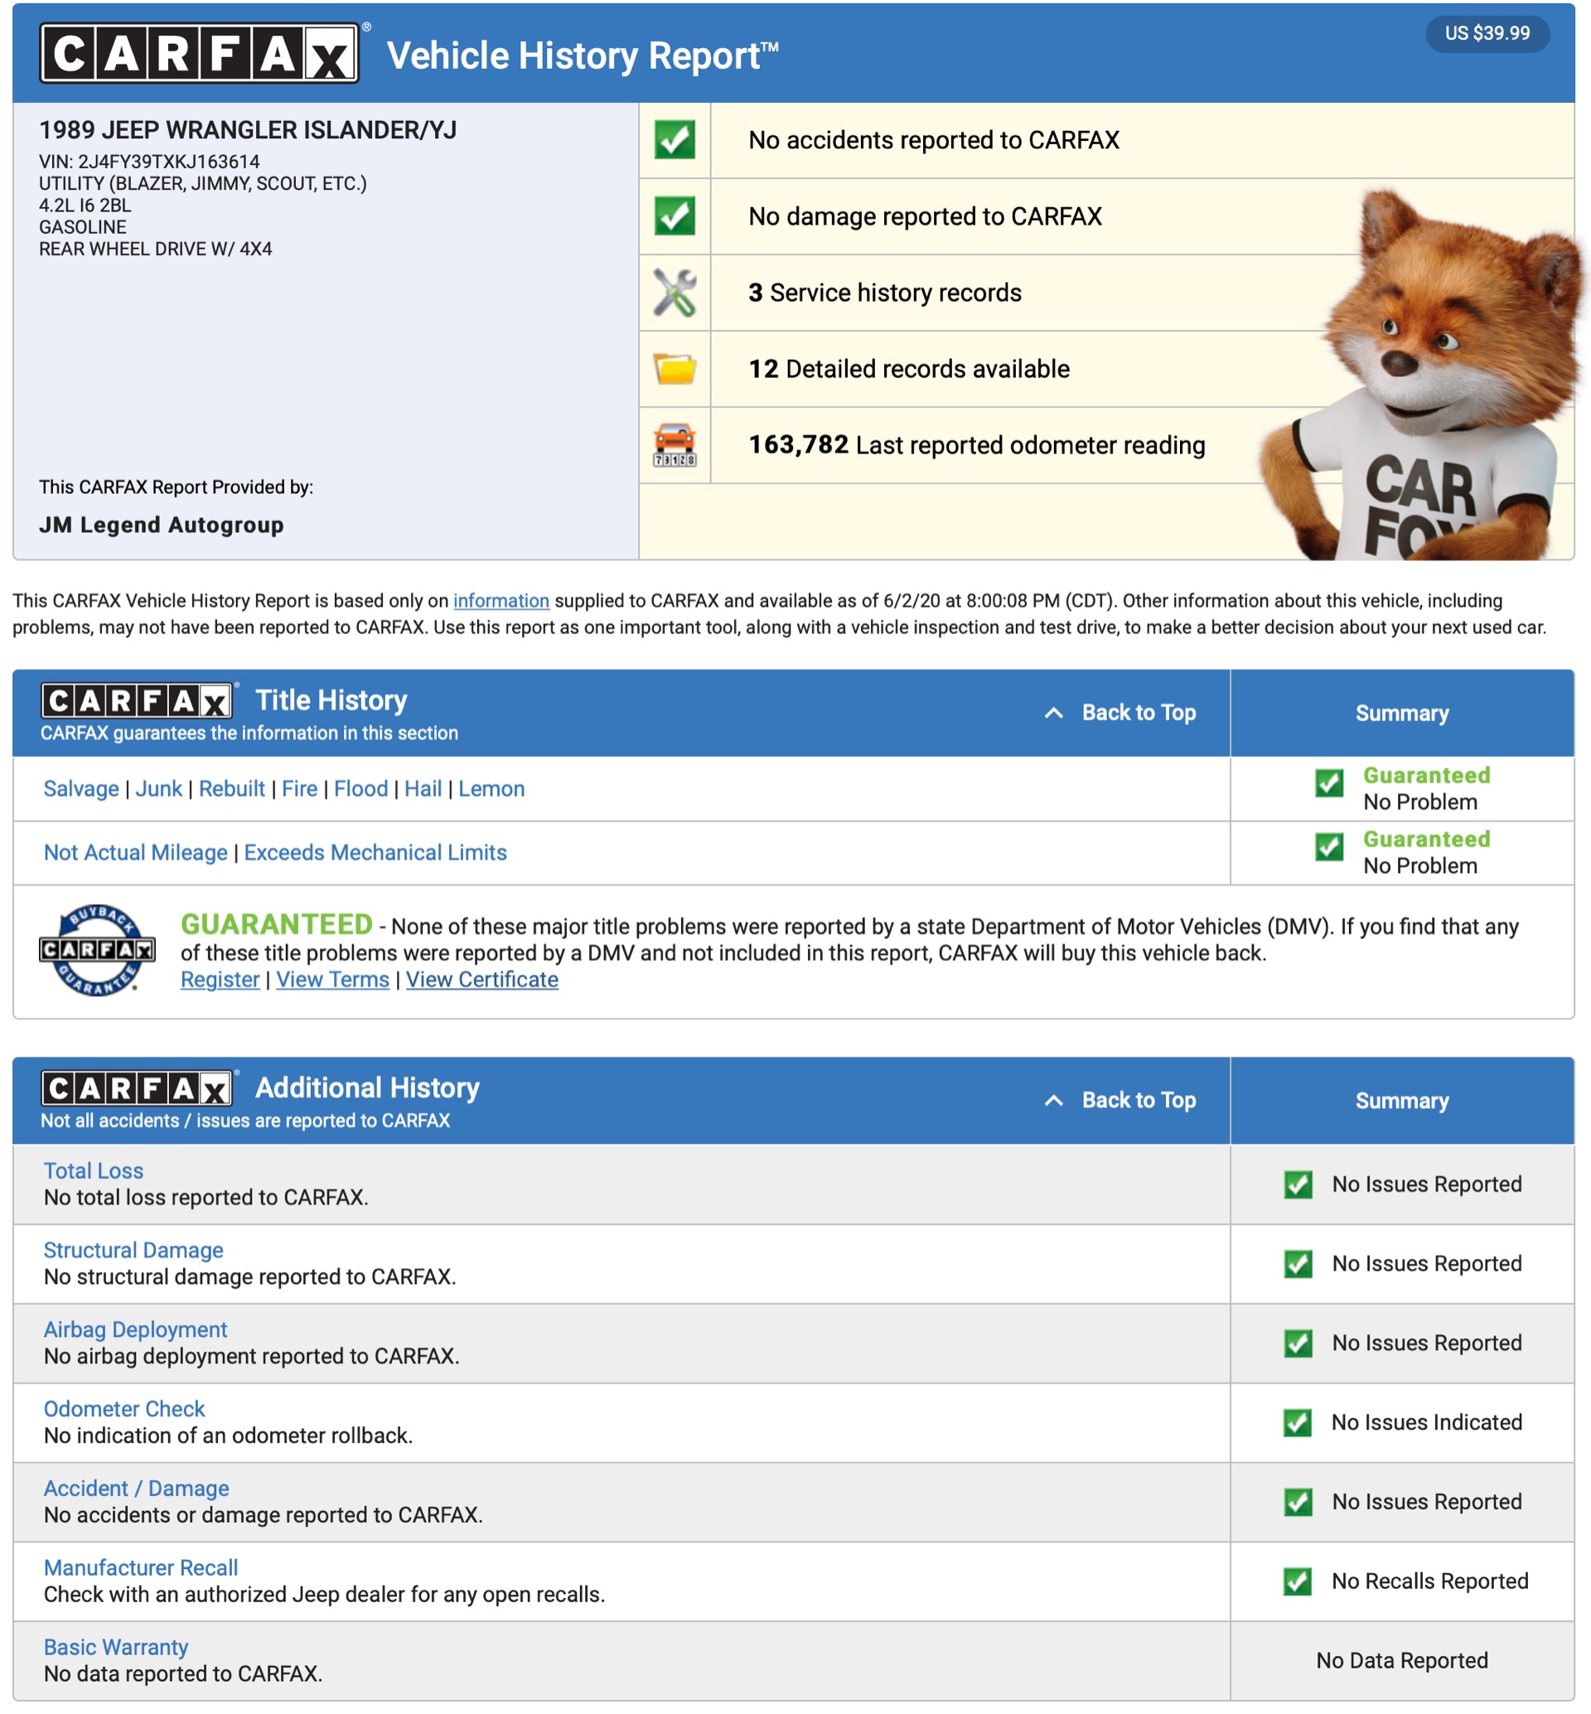Screen dimensions: 1591x1714
Task: Click Back to Top in Title History section
Action: point(1139,713)
